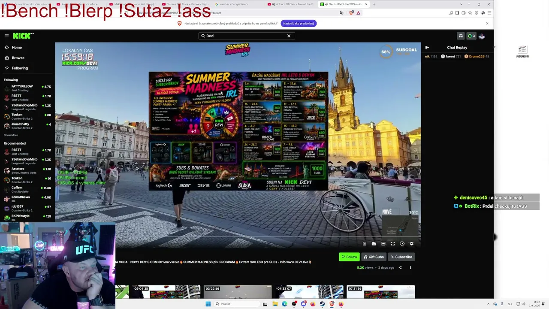
Task: Open video player settings gear
Action: [x=412, y=244]
